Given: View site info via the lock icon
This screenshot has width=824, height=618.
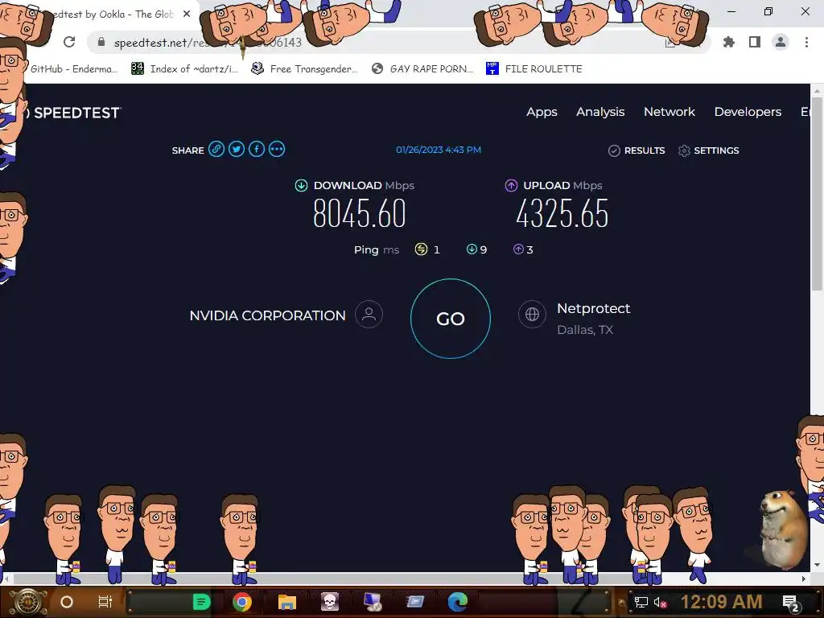Looking at the screenshot, I should pyautogui.click(x=101, y=42).
